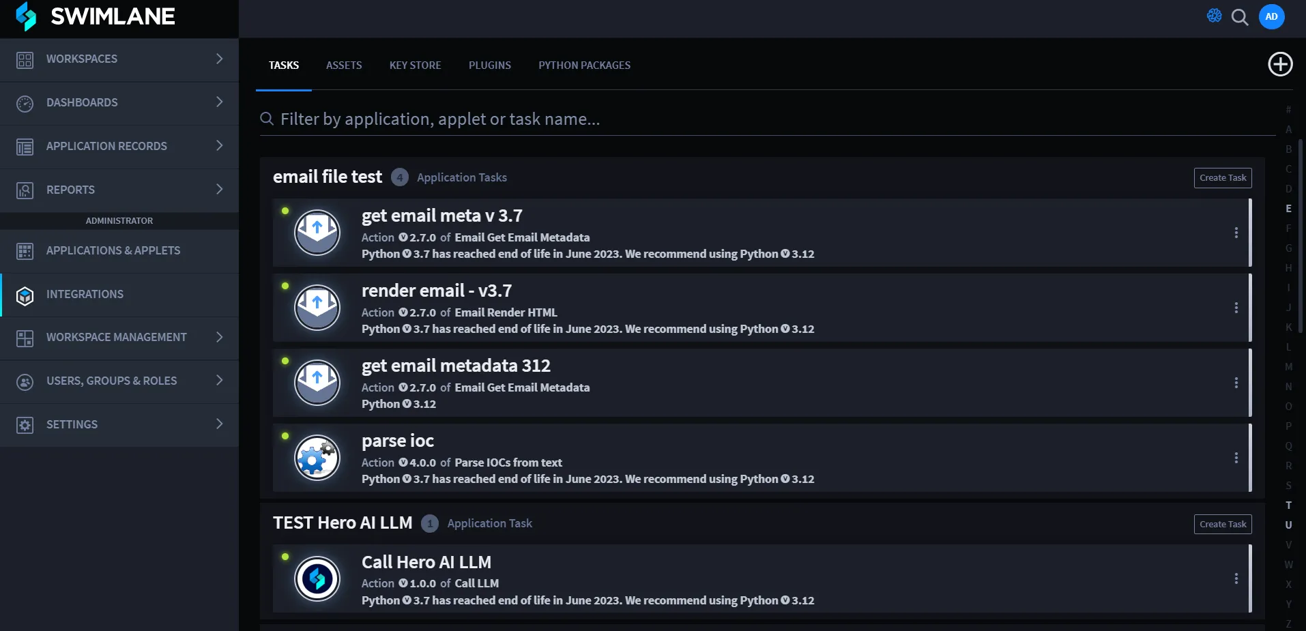Click the parse ioc gears icon

click(x=317, y=458)
